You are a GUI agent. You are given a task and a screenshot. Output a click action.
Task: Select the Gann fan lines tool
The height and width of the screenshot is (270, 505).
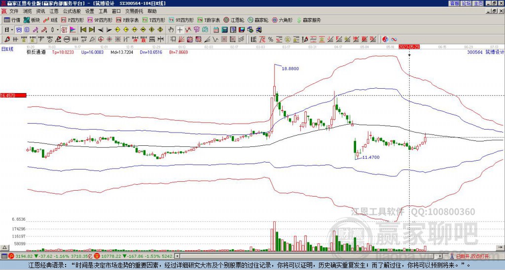click(x=181, y=39)
